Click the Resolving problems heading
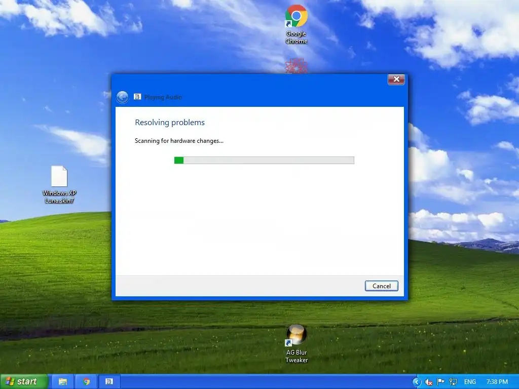 tap(170, 123)
